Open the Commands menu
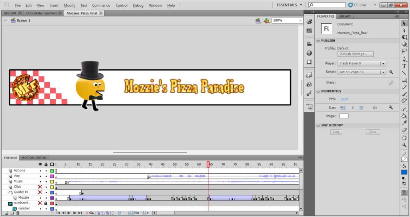Screen dimensions: 410x217 (x=101, y=5)
